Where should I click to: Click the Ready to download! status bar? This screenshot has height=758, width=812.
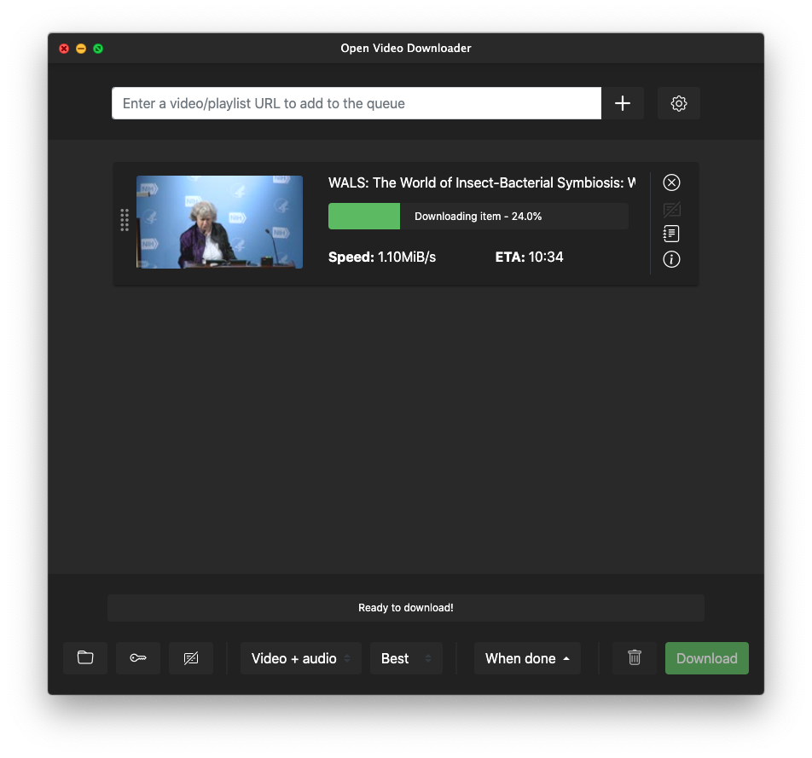(405, 607)
